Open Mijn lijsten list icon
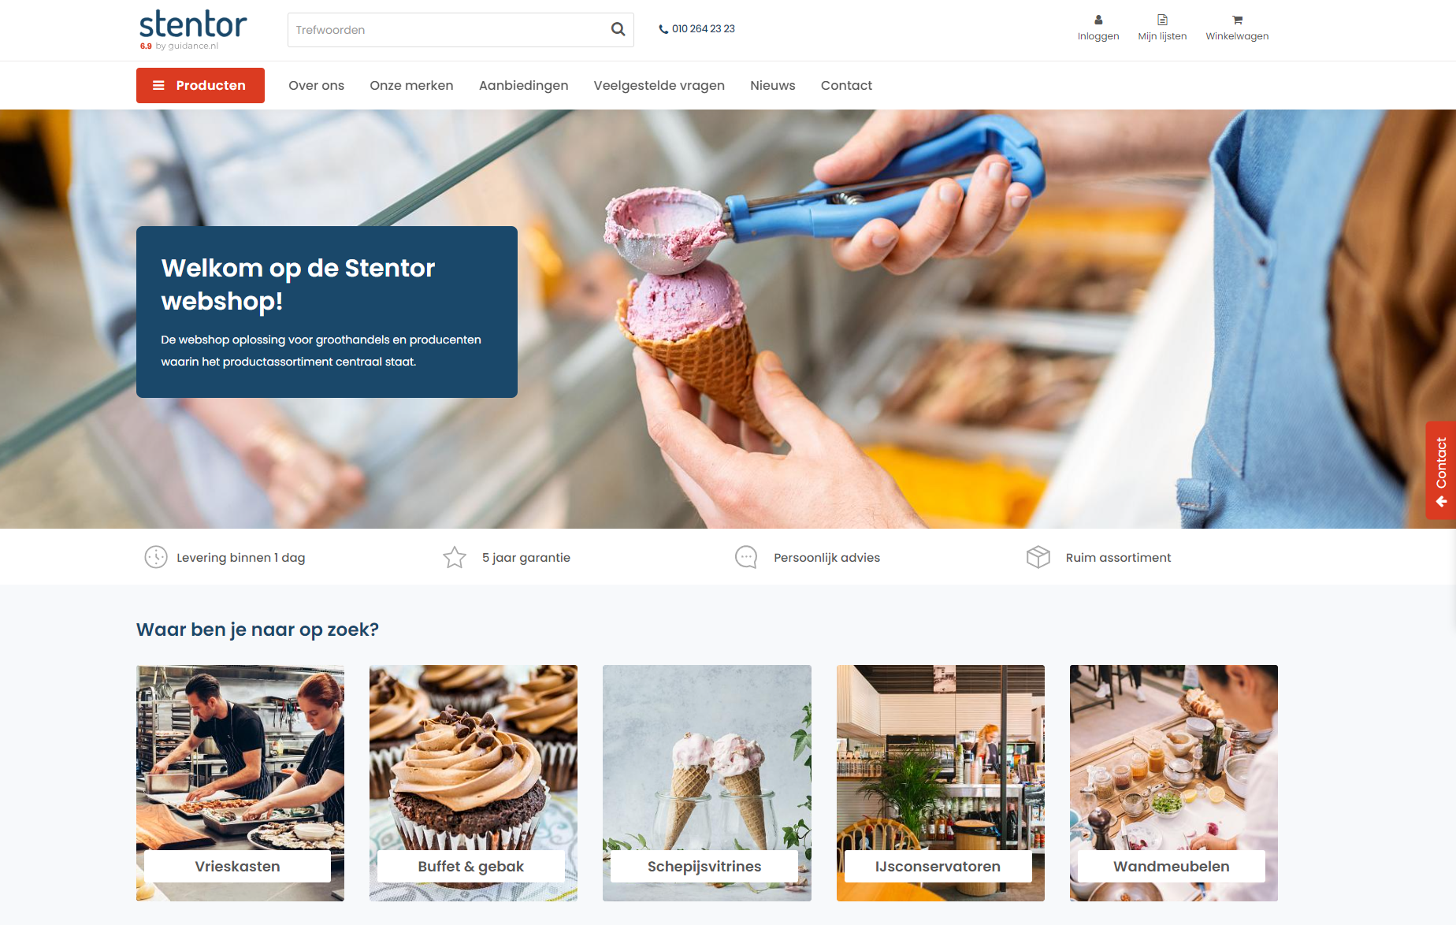Viewport: 1456px width, 925px height. [x=1162, y=20]
